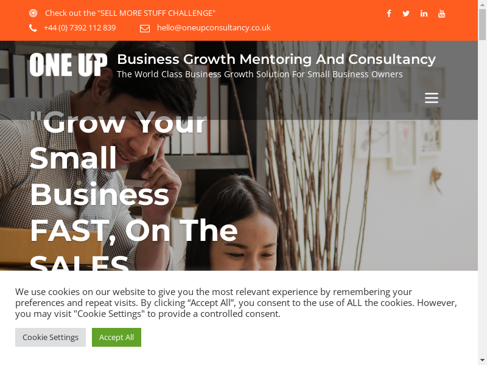Click the ONE UP logo
The height and width of the screenshot is (365, 487).
coord(68,65)
